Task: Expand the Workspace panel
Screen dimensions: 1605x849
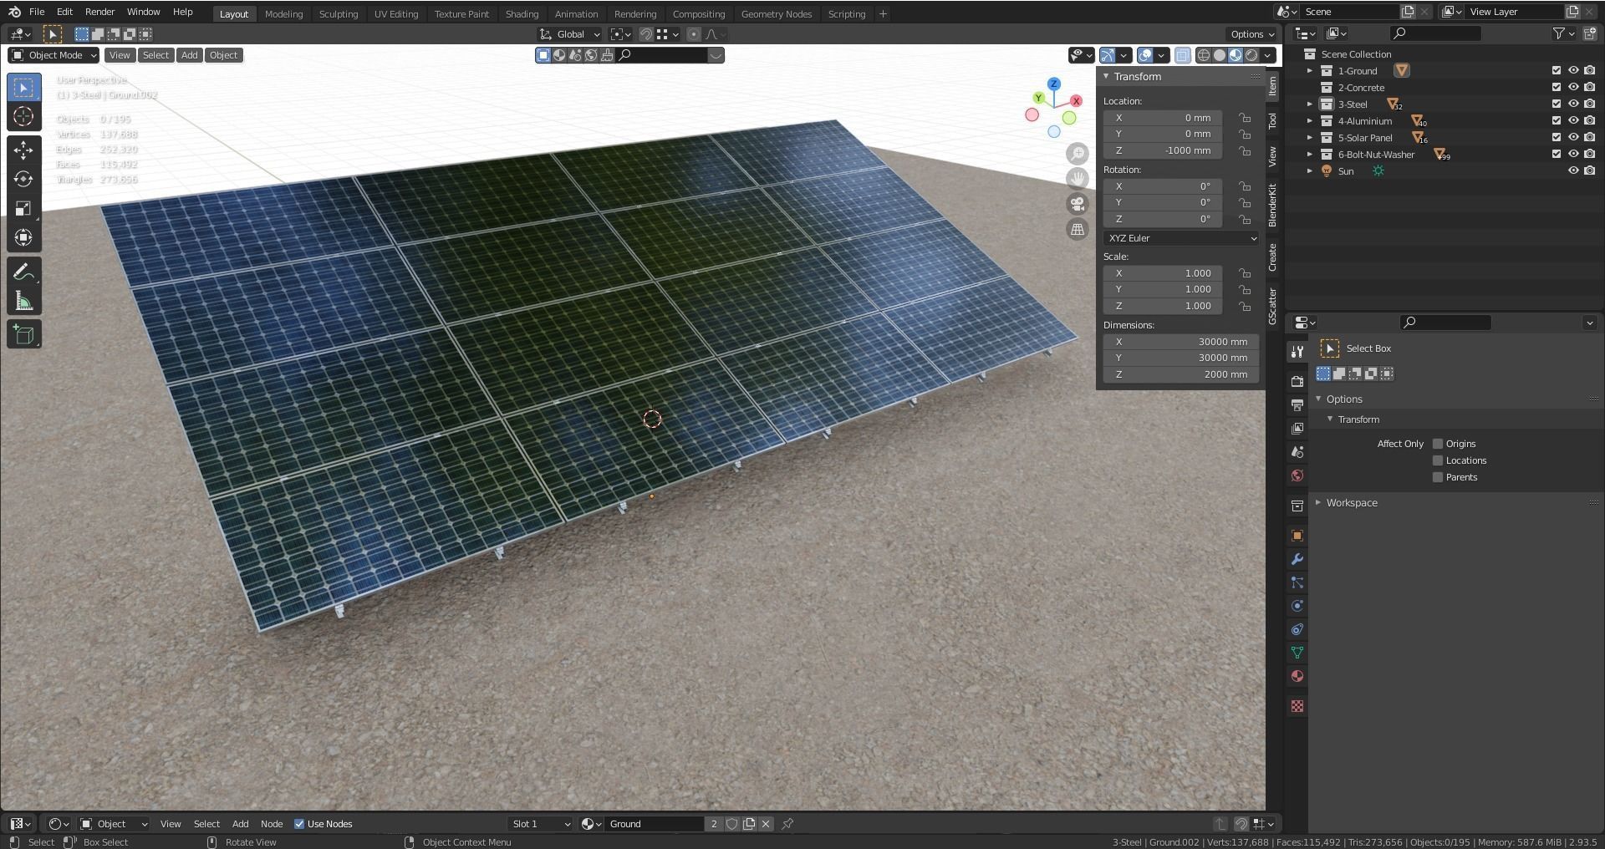Action: click(x=1351, y=503)
